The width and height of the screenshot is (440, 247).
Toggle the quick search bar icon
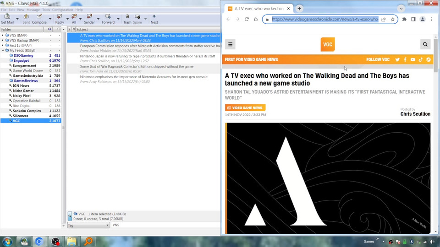[70, 216]
